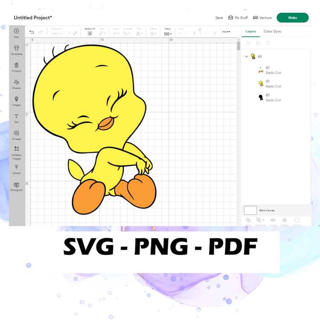Image resolution: width=320 pixels, height=320 pixels.
Task: Add Text to the canvas
Action: [17, 118]
